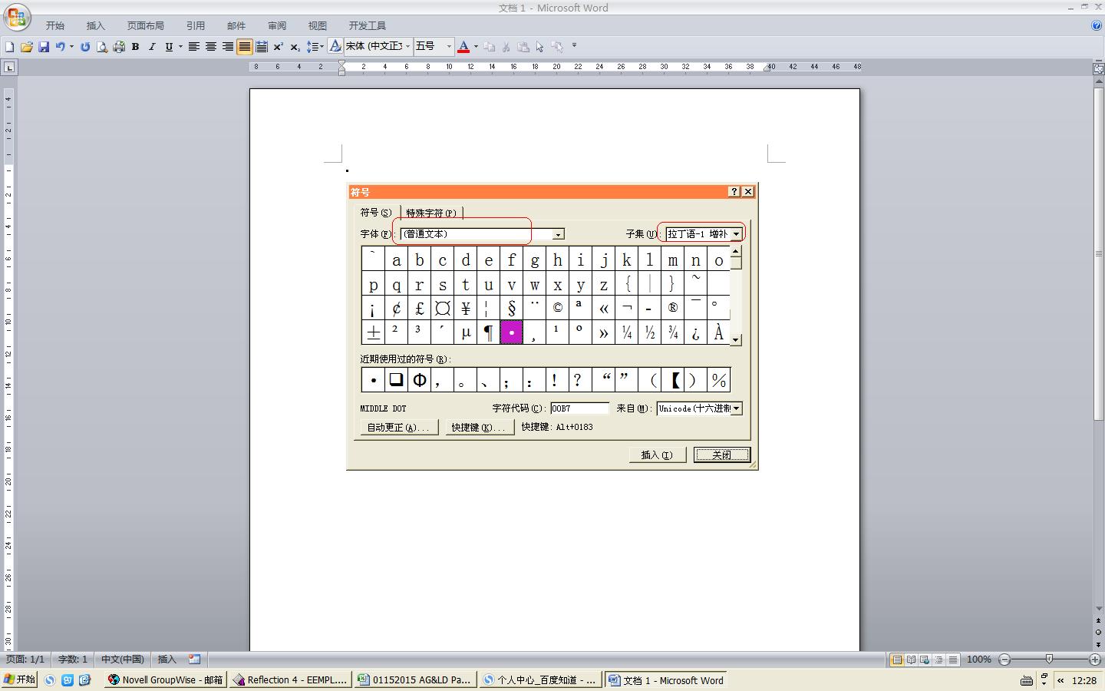Viewport: 1105px width, 691px height.
Task: Click the Select Objects arrow icon
Action: pos(540,47)
